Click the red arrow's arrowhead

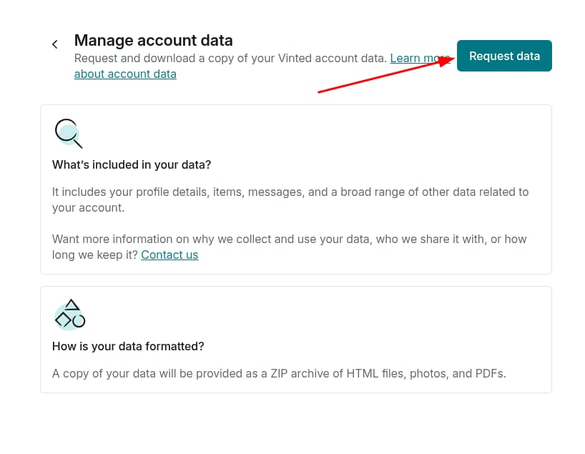(x=451, y=60)
